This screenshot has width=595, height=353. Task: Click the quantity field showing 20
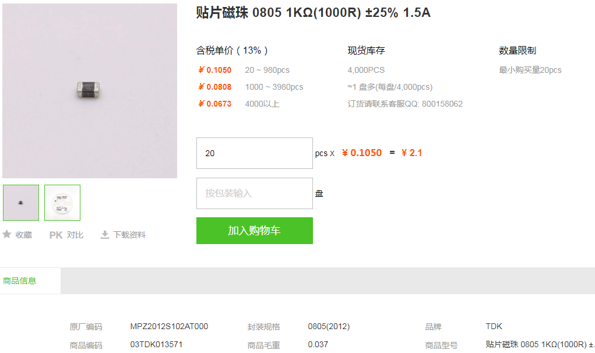click(255, 153)
